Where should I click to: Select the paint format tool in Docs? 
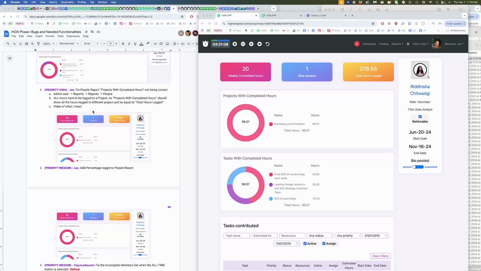[x=38, y=44]
